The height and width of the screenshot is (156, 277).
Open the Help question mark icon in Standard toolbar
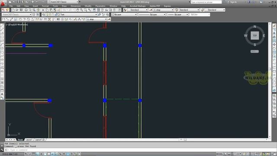119,10
